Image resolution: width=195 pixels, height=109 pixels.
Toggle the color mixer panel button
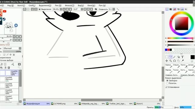[178, 9]
